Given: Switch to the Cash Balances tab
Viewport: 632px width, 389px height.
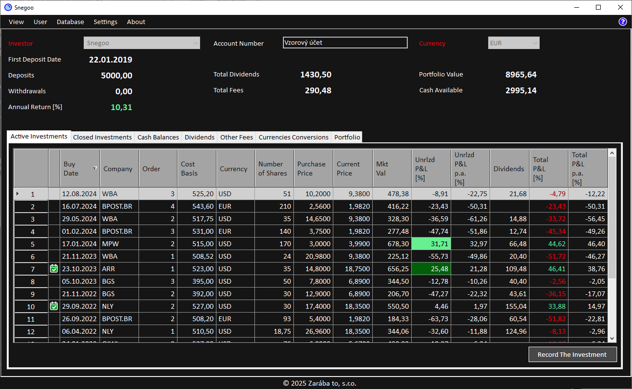Looking at the screenshot, I should click(x=158, y=138).
